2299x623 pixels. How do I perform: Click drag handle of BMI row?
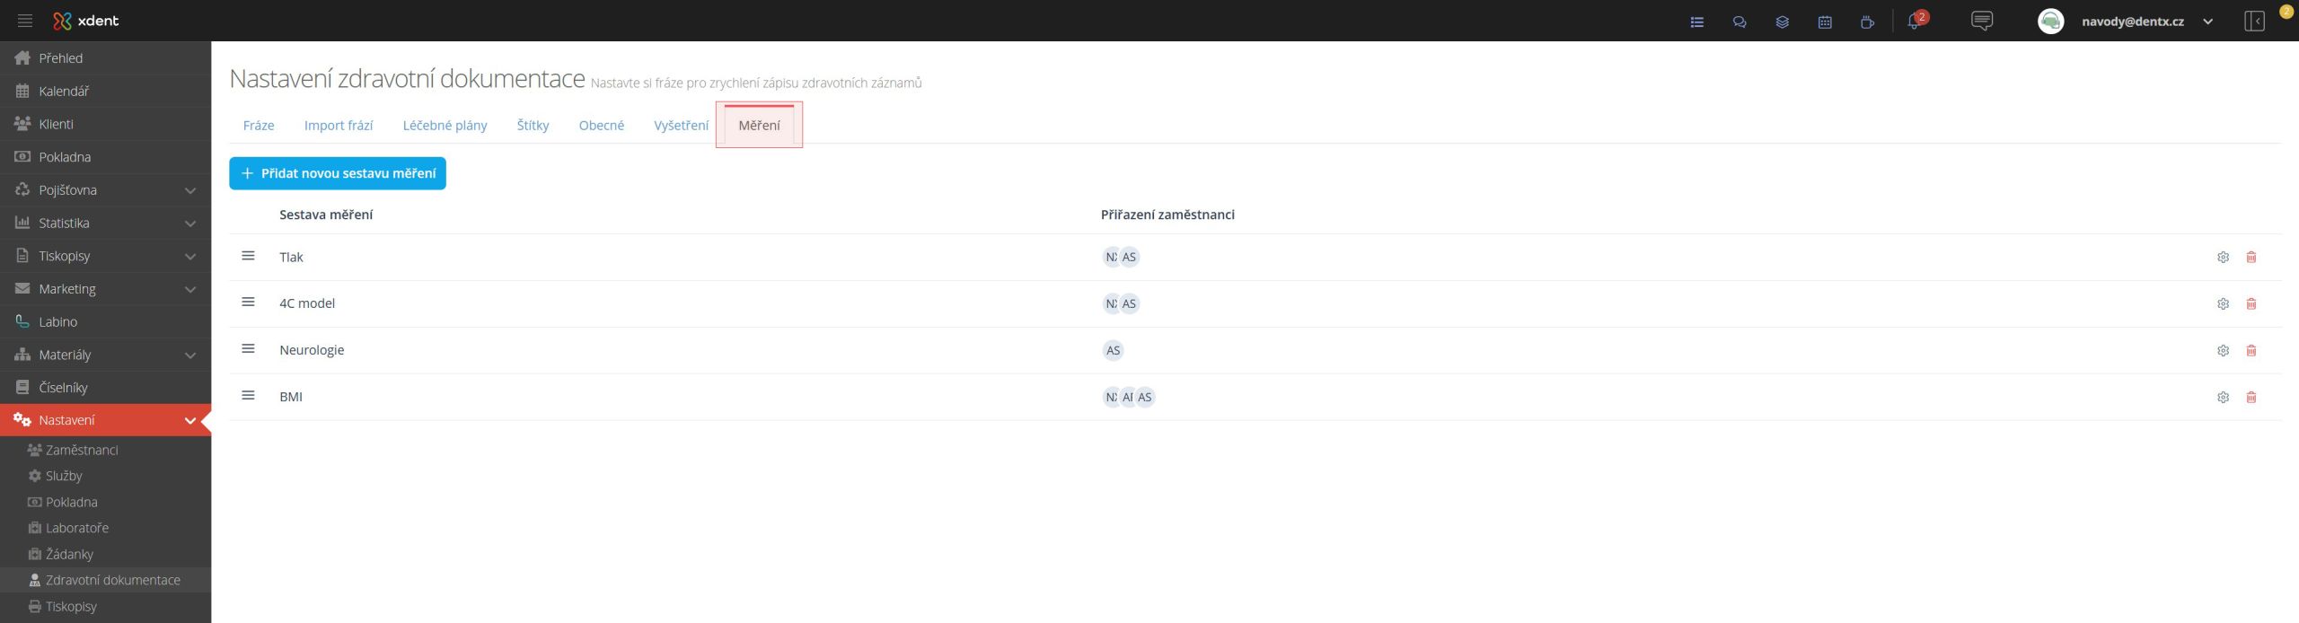[x=249, y=396]
